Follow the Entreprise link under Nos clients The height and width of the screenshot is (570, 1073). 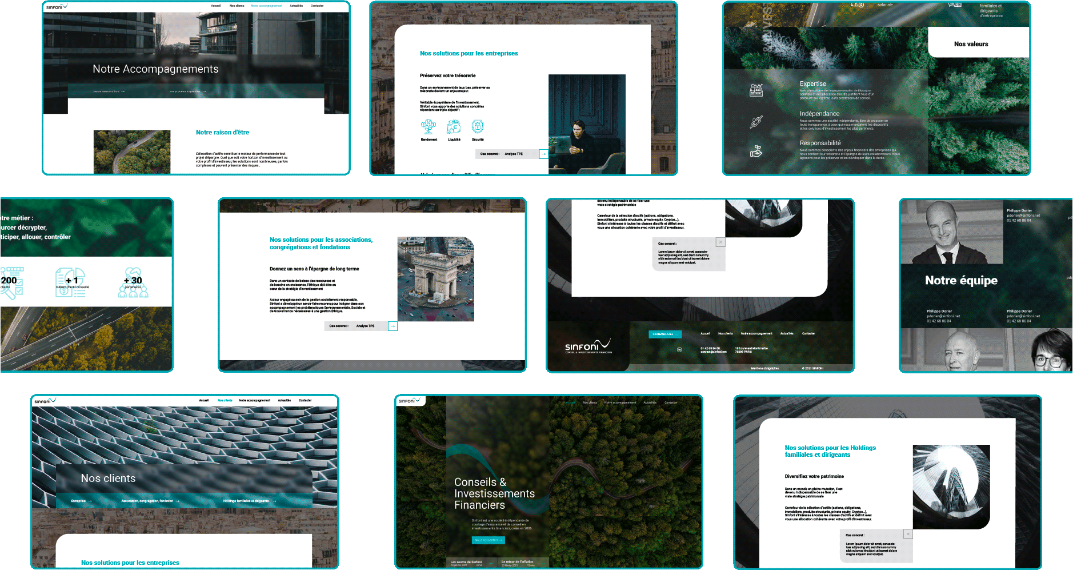tap(81, 501)
